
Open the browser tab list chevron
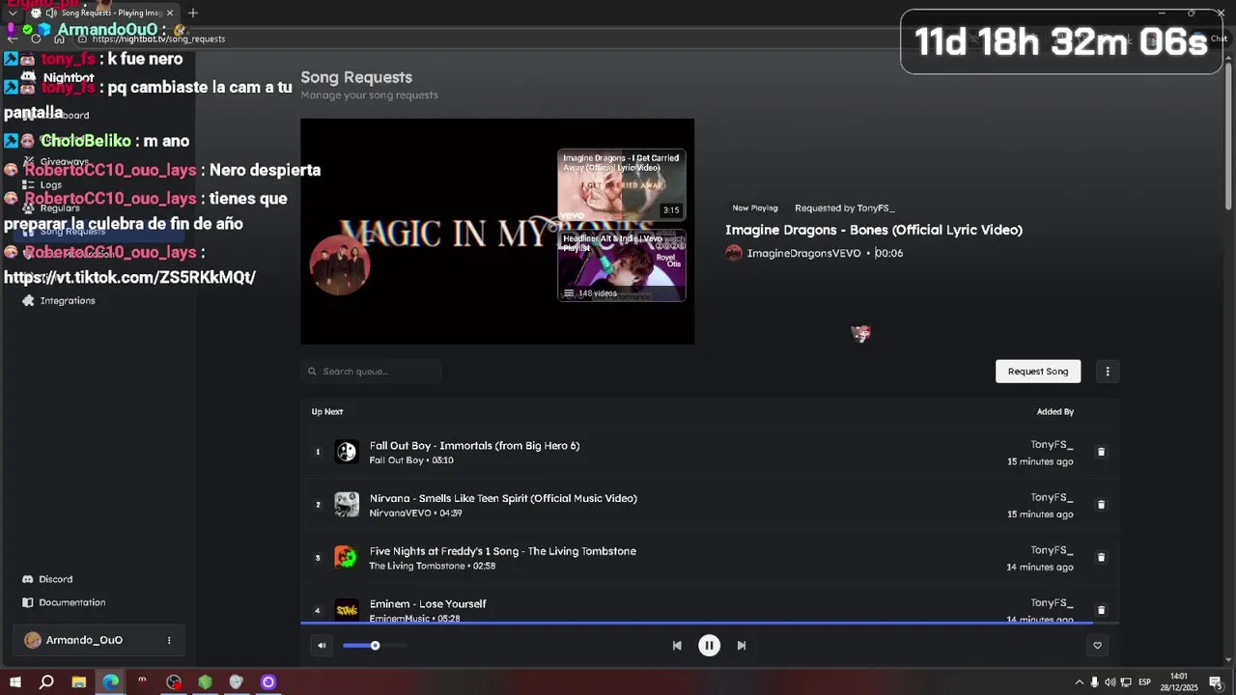(x=13, y=13)
